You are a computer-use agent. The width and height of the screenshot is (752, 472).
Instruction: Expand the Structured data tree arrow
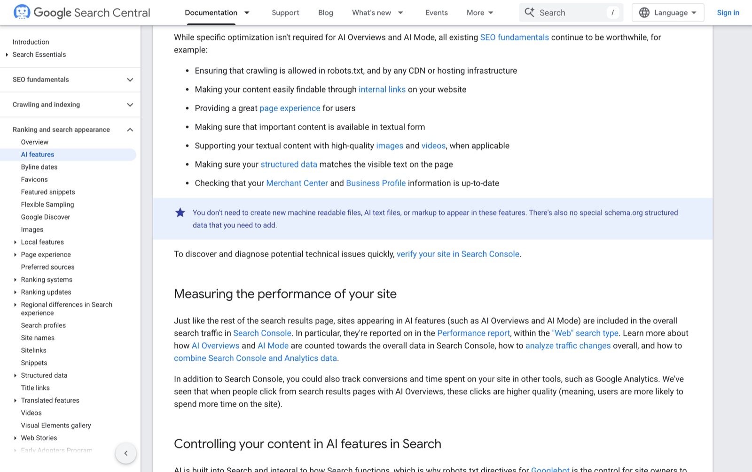click(x=16, y=375)
